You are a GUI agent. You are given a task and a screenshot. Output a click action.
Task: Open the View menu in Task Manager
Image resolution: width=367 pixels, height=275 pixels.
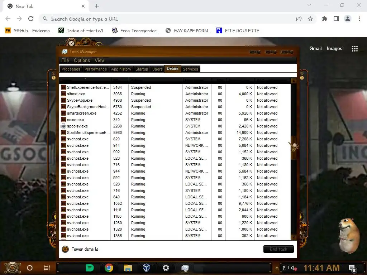click(99, 60)
